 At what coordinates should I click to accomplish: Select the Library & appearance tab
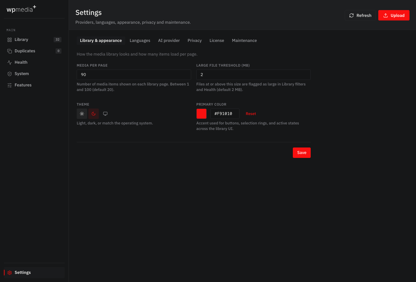[x=101, y=41]
